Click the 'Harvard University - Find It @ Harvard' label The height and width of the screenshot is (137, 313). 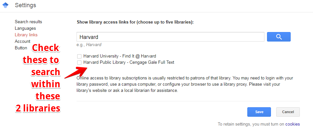point(120,56)
